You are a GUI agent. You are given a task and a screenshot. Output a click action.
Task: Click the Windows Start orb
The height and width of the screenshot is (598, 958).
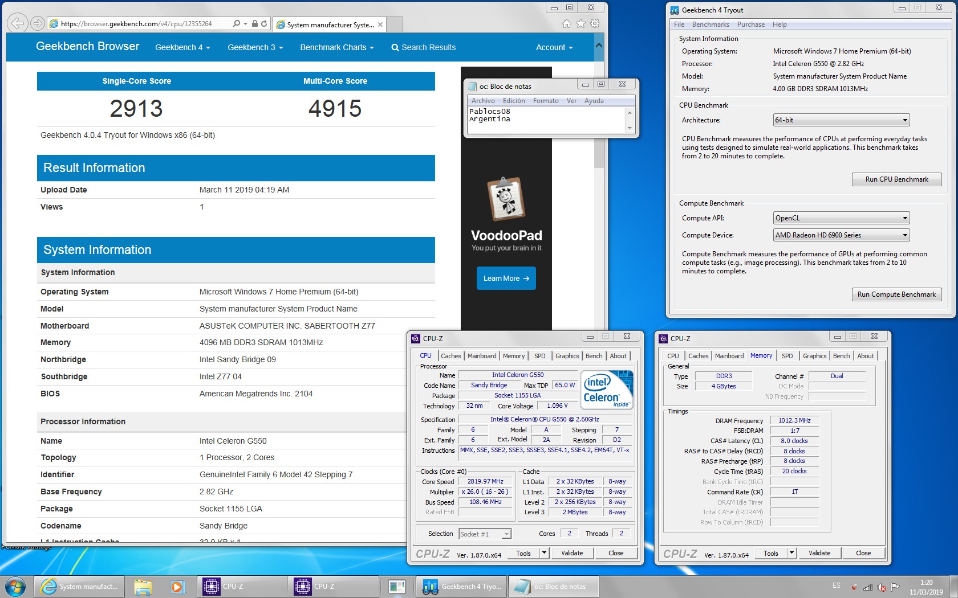coord(15,586)
